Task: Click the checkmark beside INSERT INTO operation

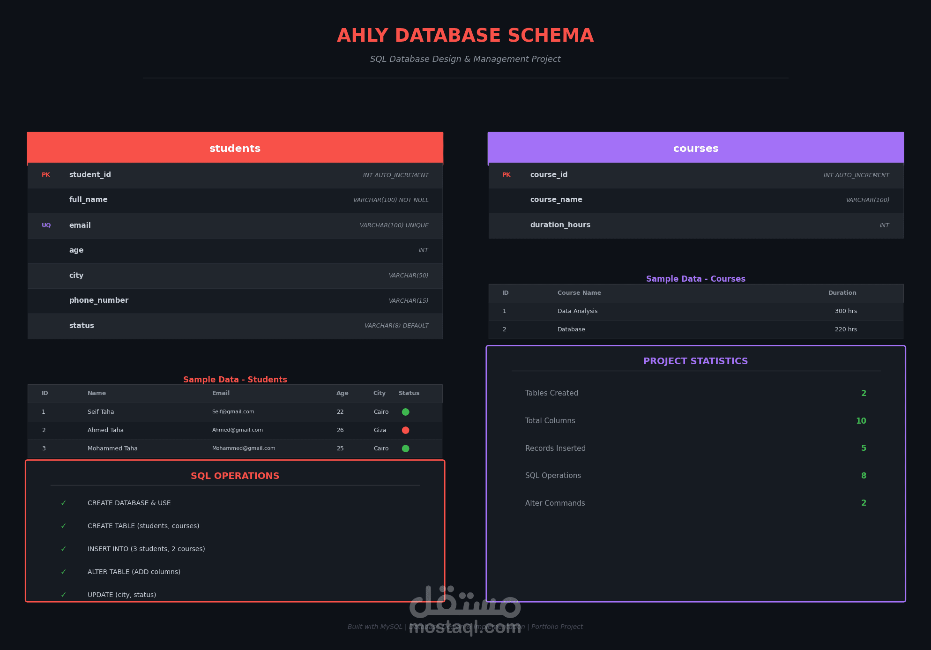Action: click(63, 548)
